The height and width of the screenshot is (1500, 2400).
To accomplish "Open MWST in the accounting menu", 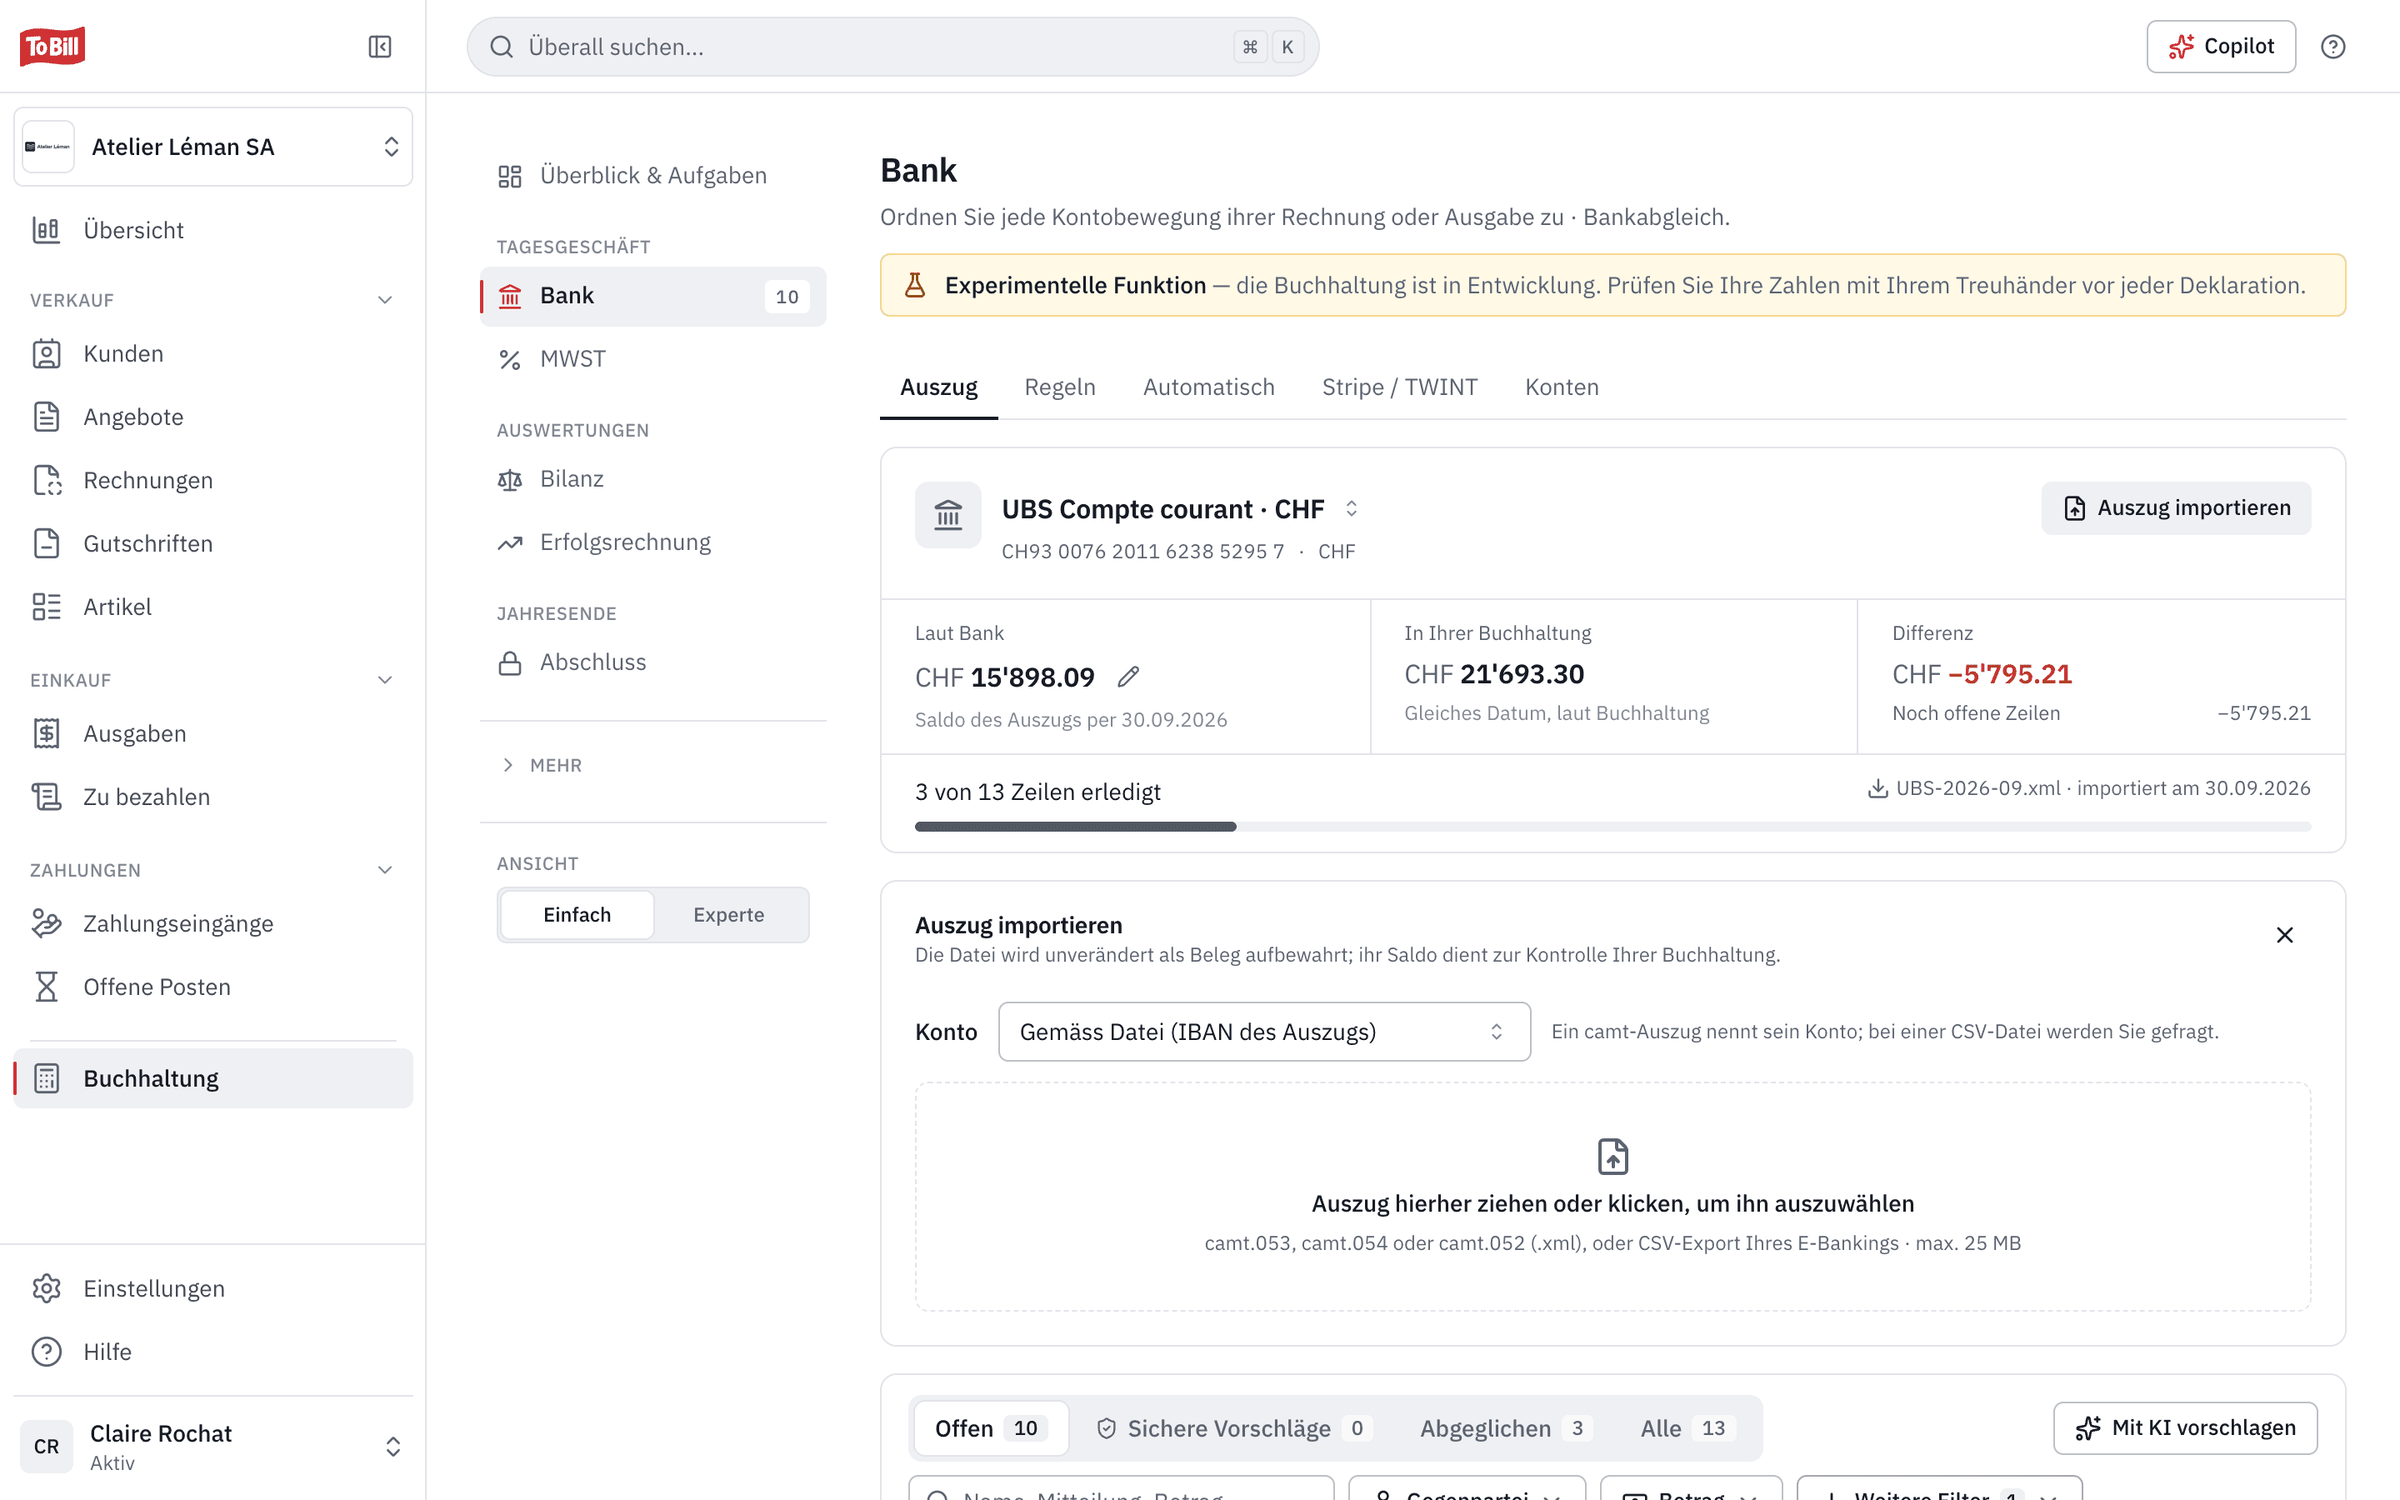I will tap(652, 359).
